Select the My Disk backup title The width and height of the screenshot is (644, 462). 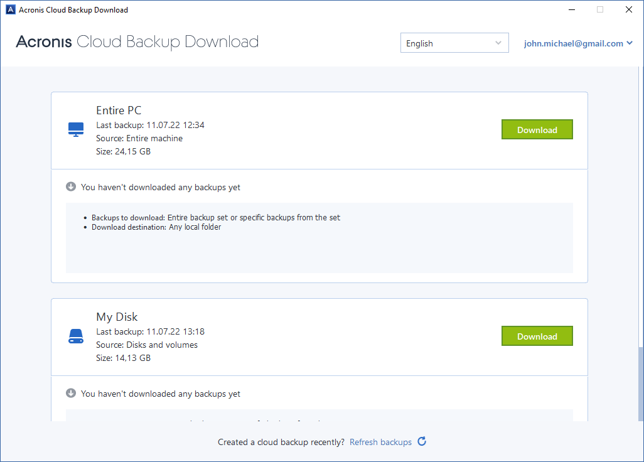[x=117, y=317]
